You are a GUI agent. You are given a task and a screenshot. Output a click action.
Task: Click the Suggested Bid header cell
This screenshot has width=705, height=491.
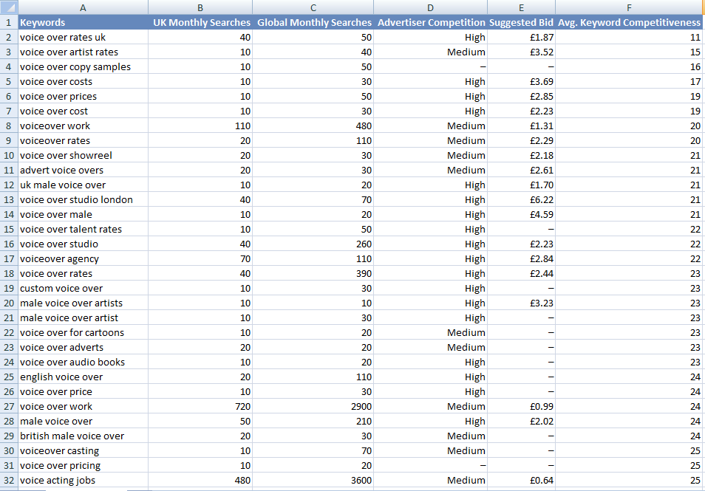(521, 22)
